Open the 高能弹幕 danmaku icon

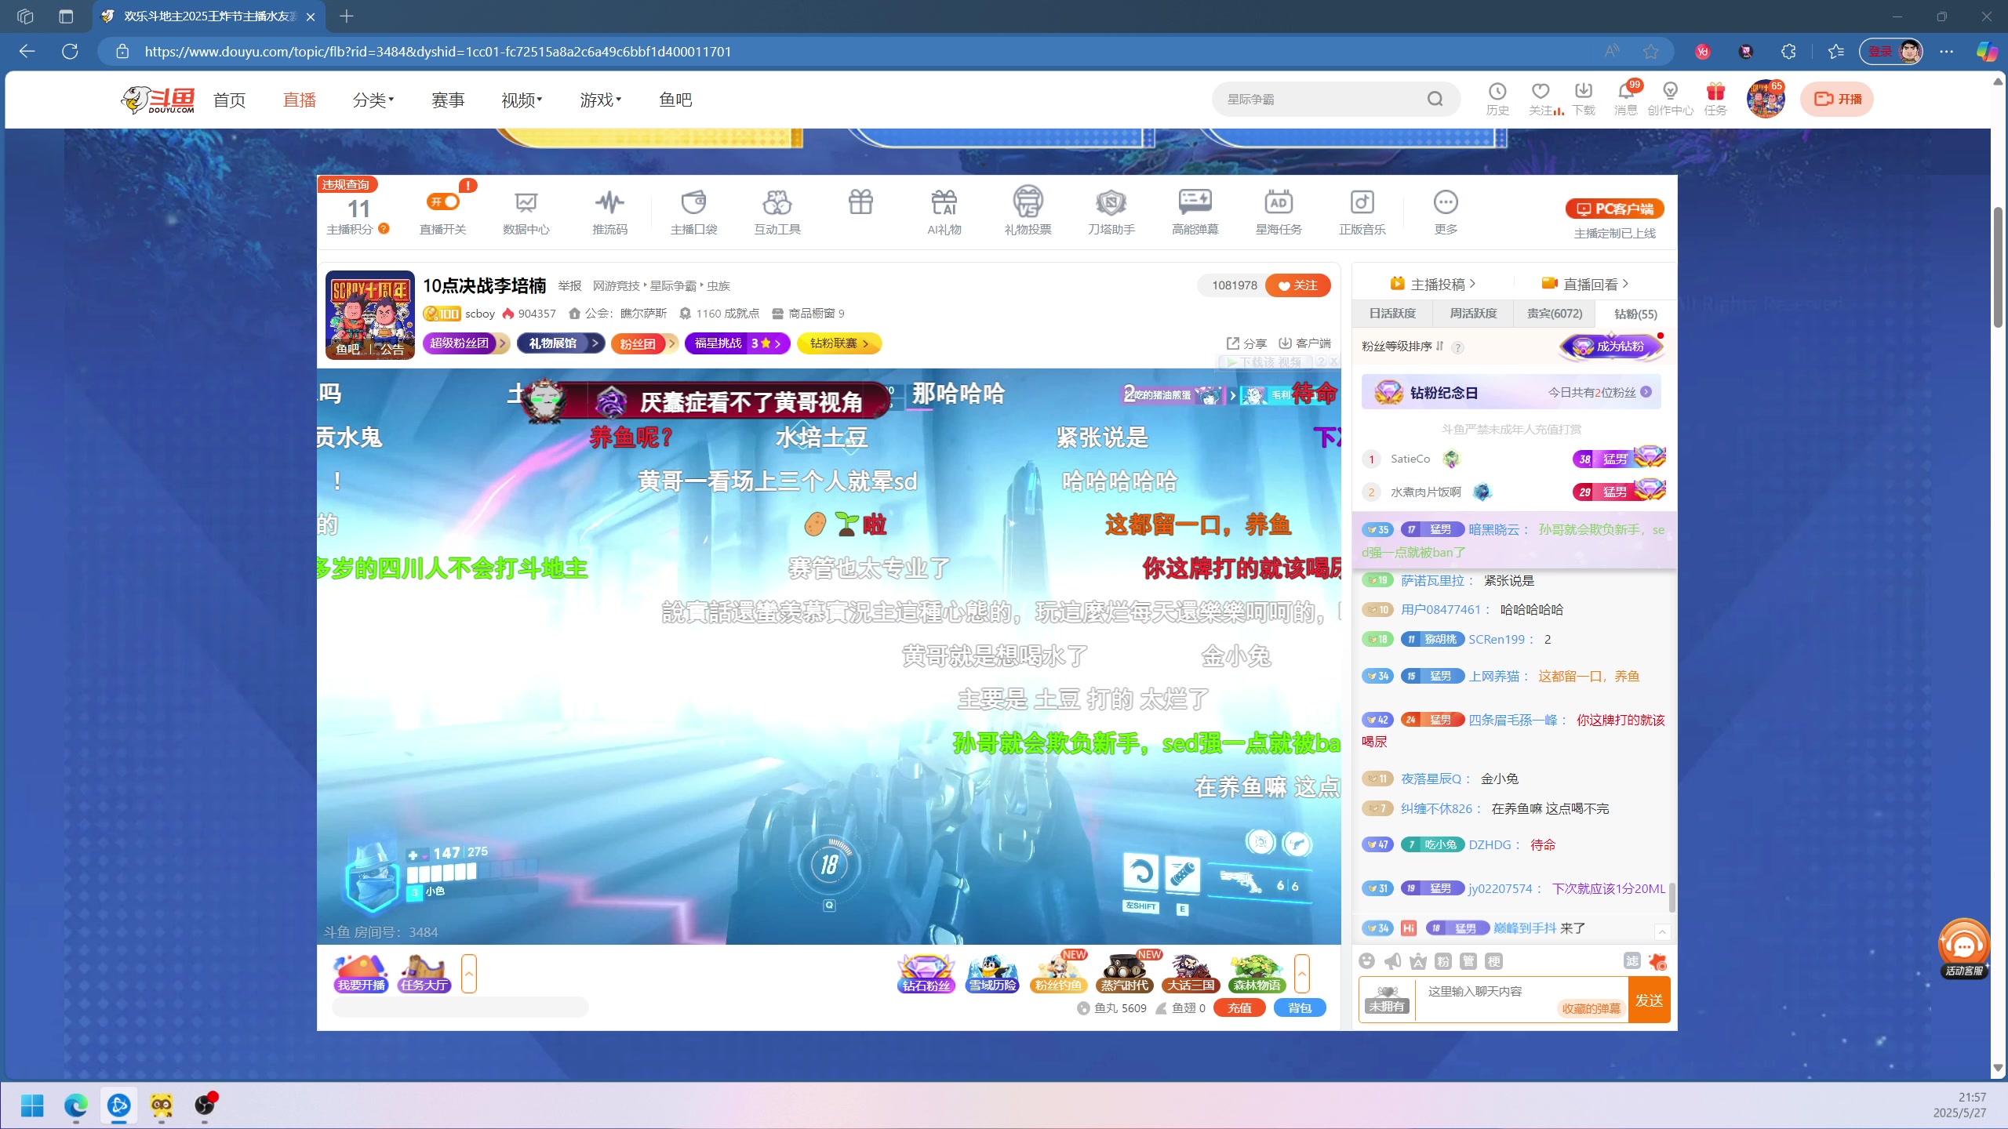[1195, 212]
